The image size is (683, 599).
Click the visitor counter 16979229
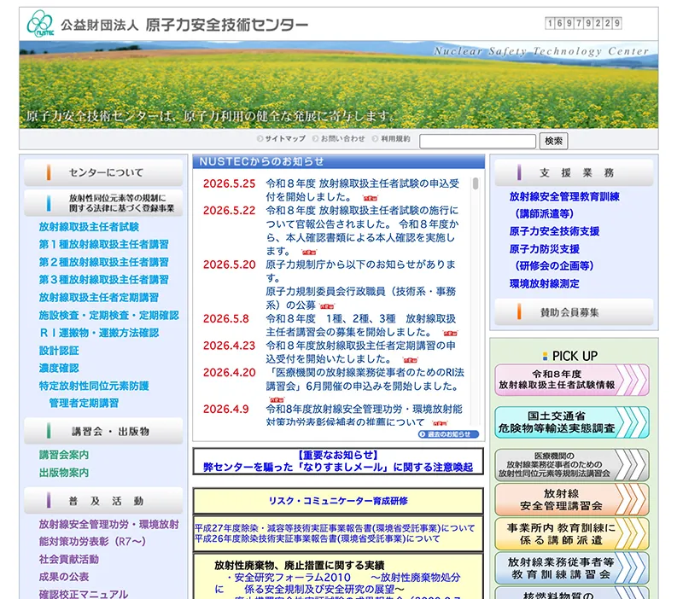(x=583, y=23)
